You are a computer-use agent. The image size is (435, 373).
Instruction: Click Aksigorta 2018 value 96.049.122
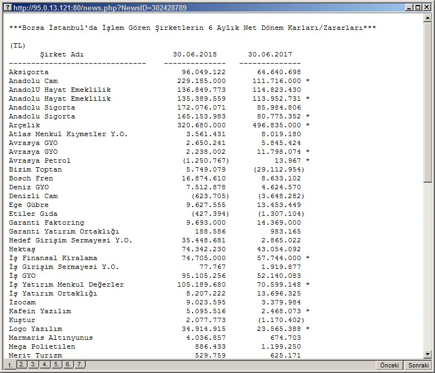(204, 72)
